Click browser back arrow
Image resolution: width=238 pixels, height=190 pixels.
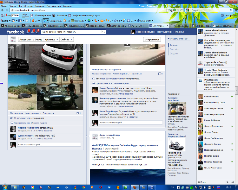tap(3, 10)
